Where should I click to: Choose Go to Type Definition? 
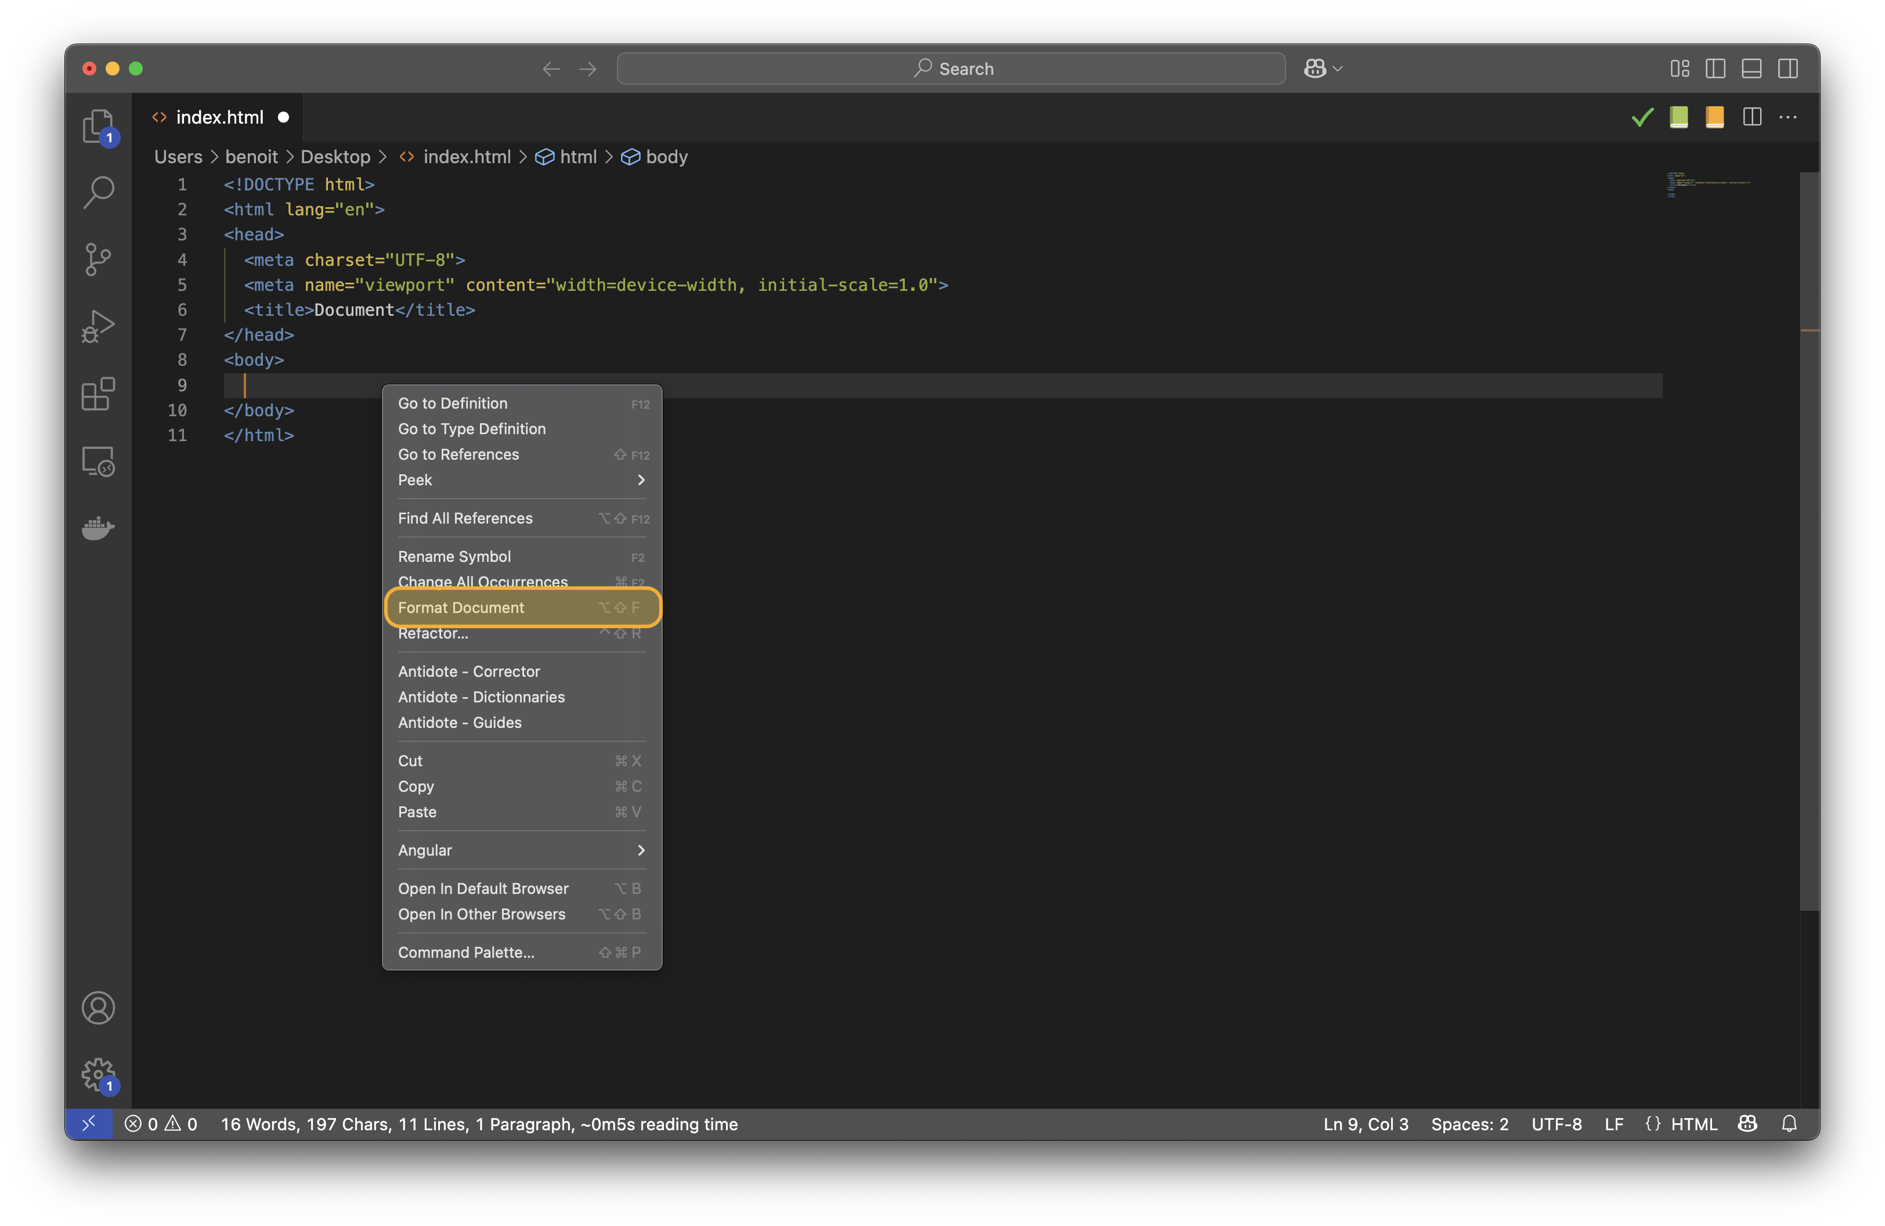pyautogui.click(x=522, y=428)
